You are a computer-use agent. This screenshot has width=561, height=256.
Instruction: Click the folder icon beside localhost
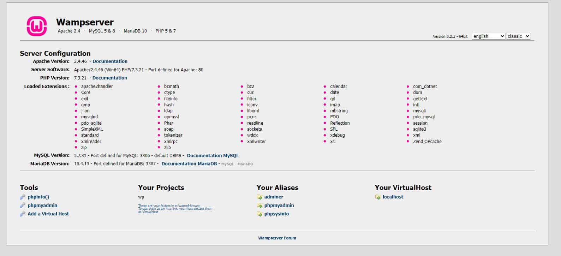[378, 197]
